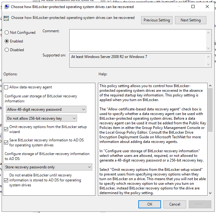Viewport: 216px width, 213px height.
Task: Select the Enabled radio button
Action: (7, 41)
